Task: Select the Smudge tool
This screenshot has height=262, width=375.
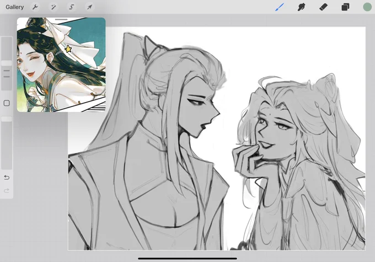Action: 301,7
